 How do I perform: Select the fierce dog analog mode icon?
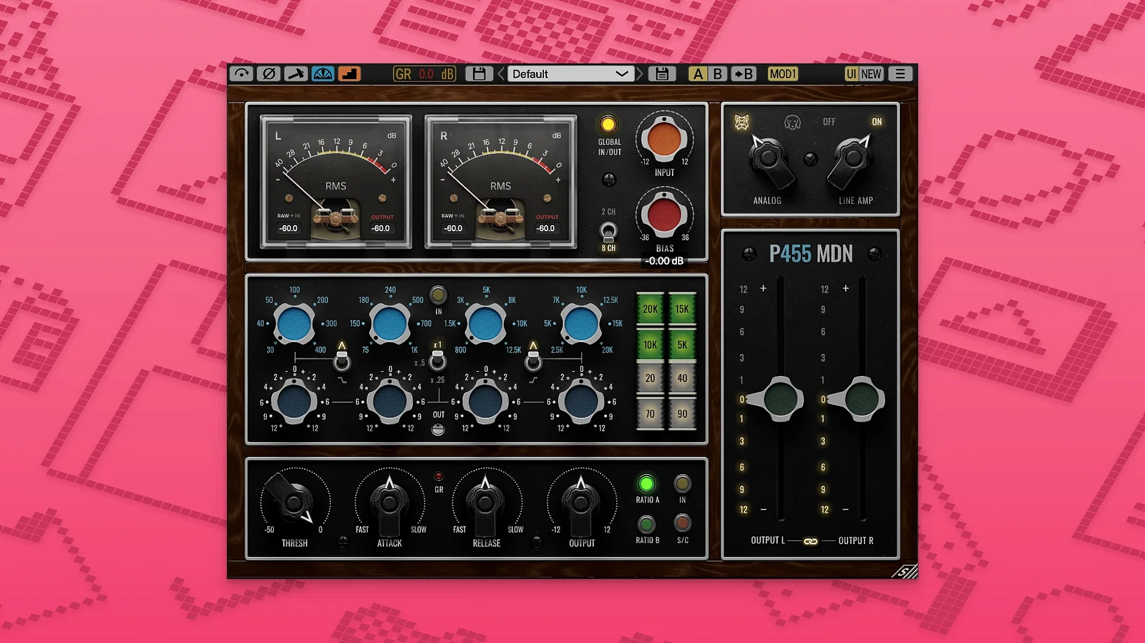pos(742,123)
